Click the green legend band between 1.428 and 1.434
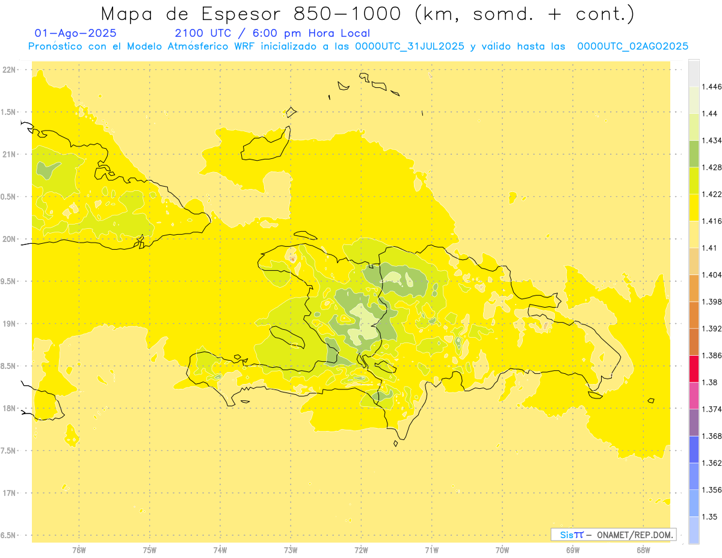722x558 pixels. point(694,153)
